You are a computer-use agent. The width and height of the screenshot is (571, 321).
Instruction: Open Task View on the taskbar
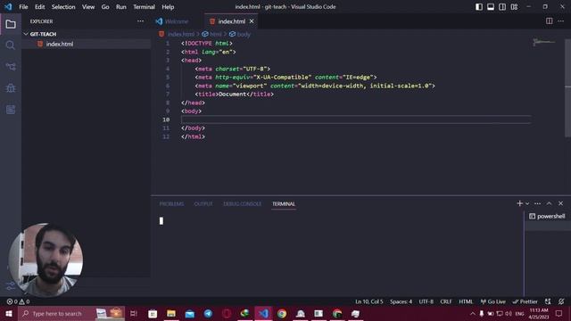133,313
